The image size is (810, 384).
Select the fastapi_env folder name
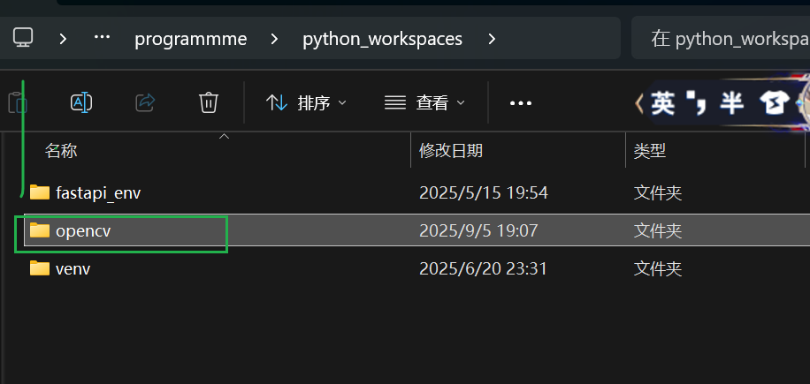(98, 193)
